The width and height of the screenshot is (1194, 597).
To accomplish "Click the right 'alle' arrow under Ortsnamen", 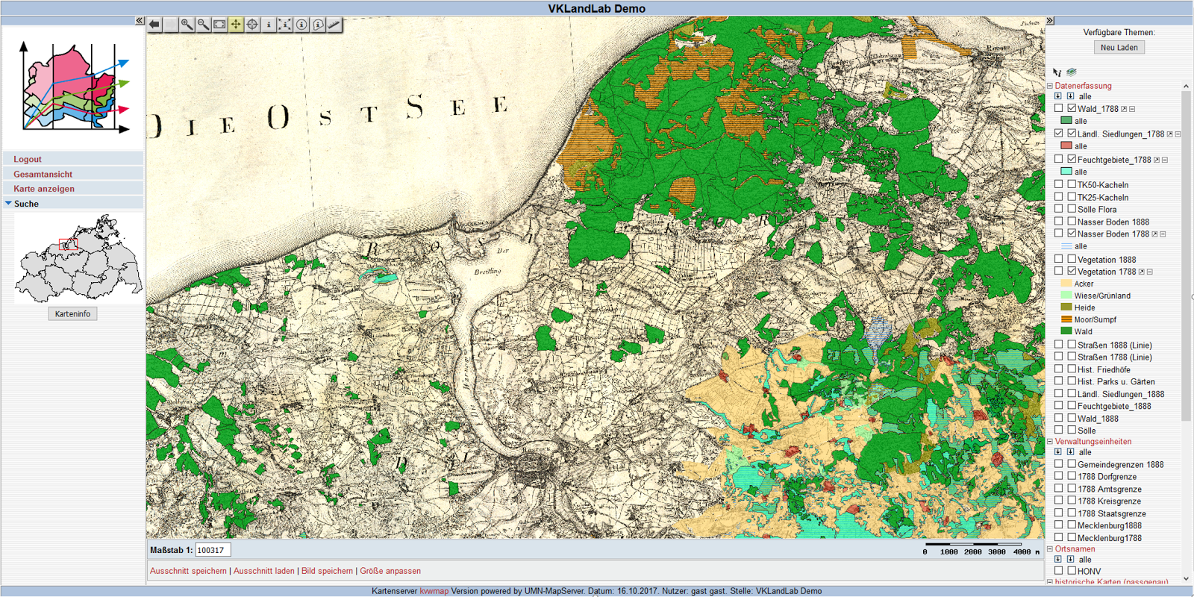I will coord(1071,559).
